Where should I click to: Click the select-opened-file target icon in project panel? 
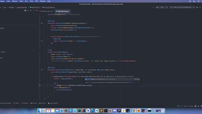click(25, 10)
